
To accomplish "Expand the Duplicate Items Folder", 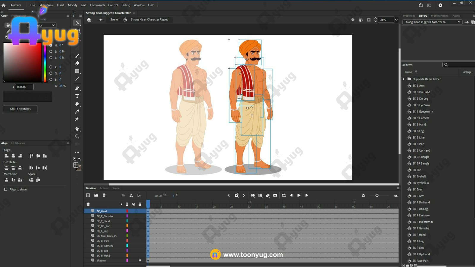I will click(403, 79).
